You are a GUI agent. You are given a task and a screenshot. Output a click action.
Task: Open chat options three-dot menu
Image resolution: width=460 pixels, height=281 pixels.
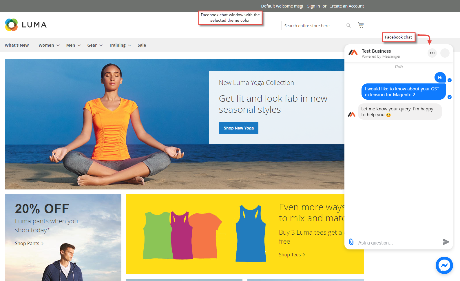pyautogui.click(x=432, y=53)
